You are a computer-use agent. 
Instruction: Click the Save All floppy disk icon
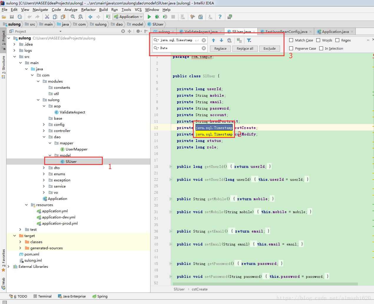pyautogui.click(x=12, y=17)
